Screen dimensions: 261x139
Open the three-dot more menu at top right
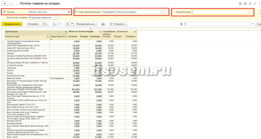[x=260, y=4]
